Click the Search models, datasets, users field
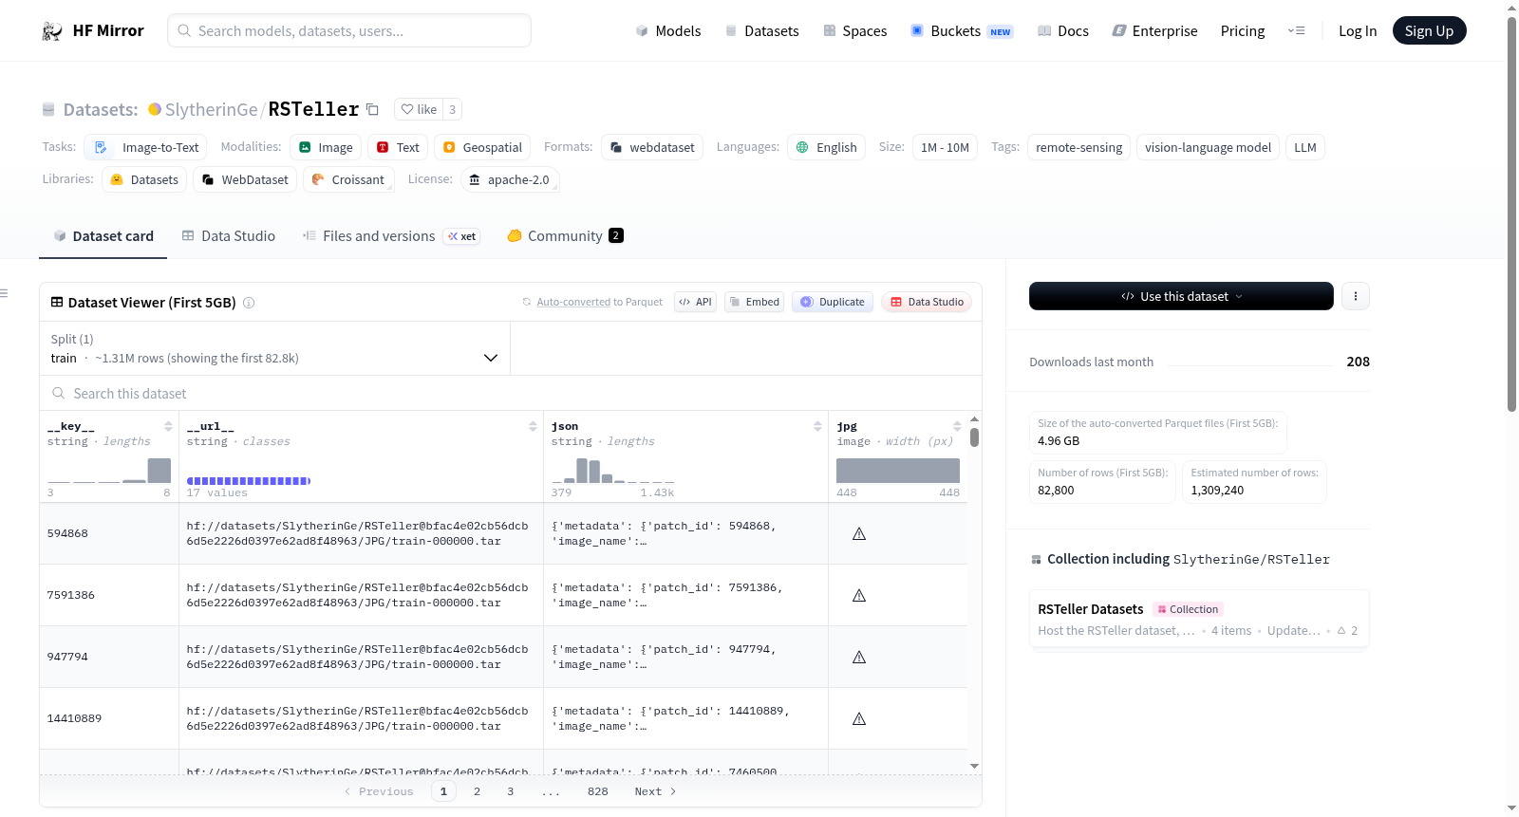This screenshot has width=1519, height=817. (x=349, y=31)
